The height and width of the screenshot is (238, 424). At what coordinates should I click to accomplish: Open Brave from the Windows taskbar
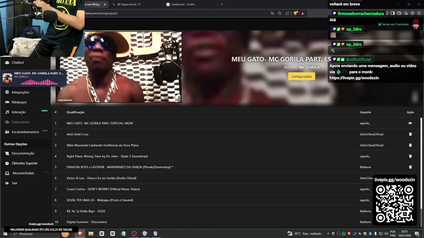click(x=80, y=234)
